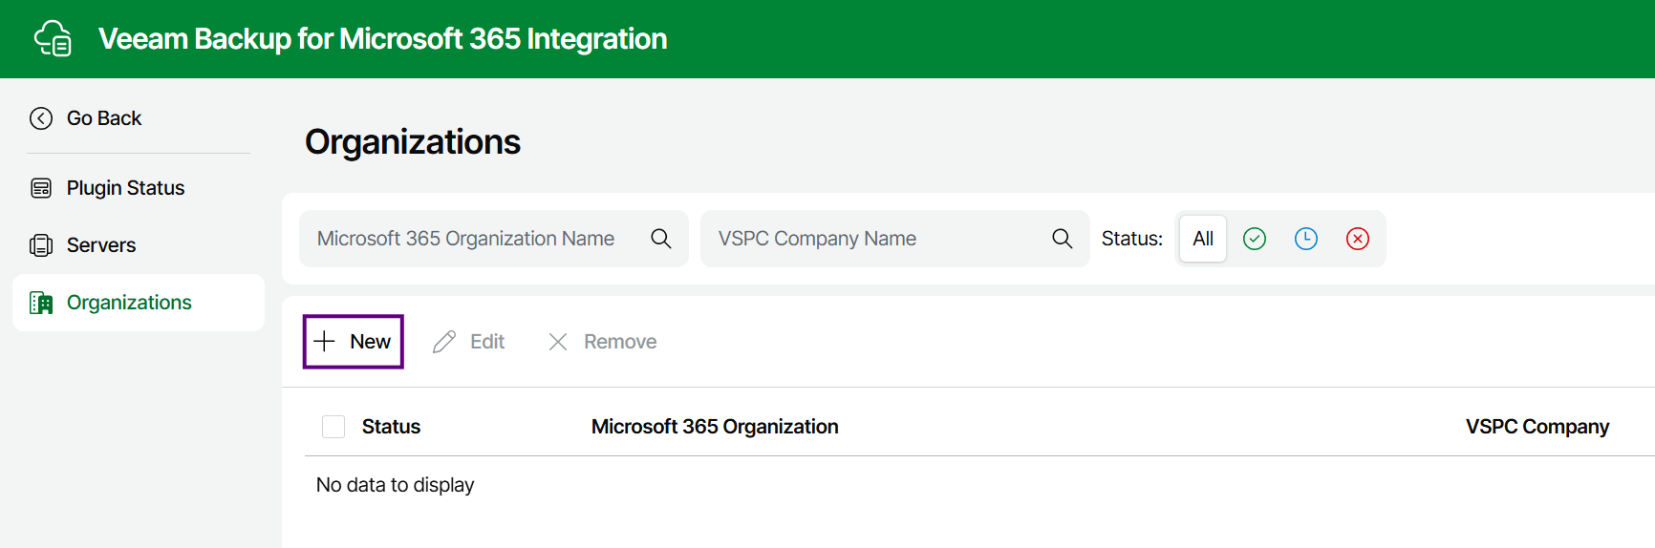The width and height of the screenshot is (1655, 548).
Task: Click search icon for organization name
Action: pos(661,239)
